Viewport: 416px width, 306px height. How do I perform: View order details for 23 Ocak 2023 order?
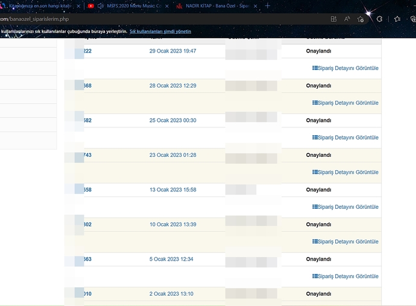(345, 172)
